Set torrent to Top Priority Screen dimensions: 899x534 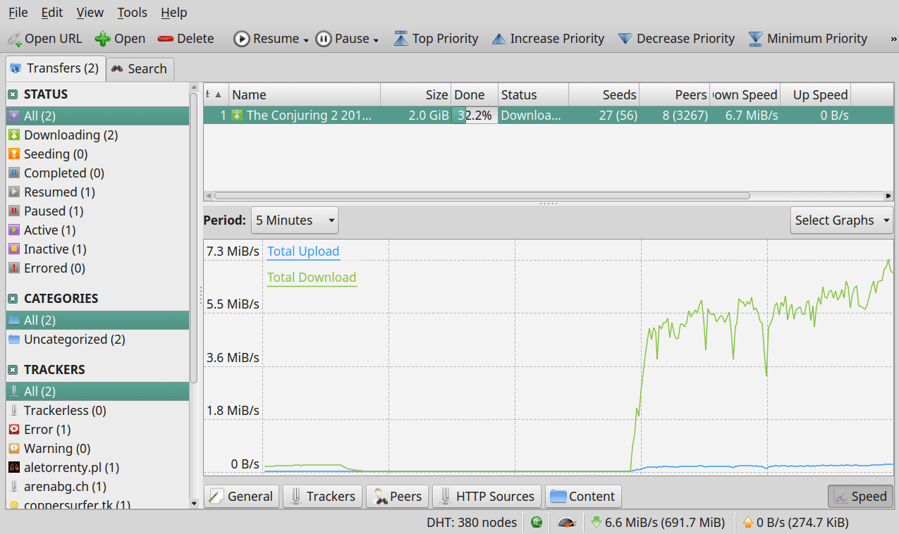tap(401, 39)
